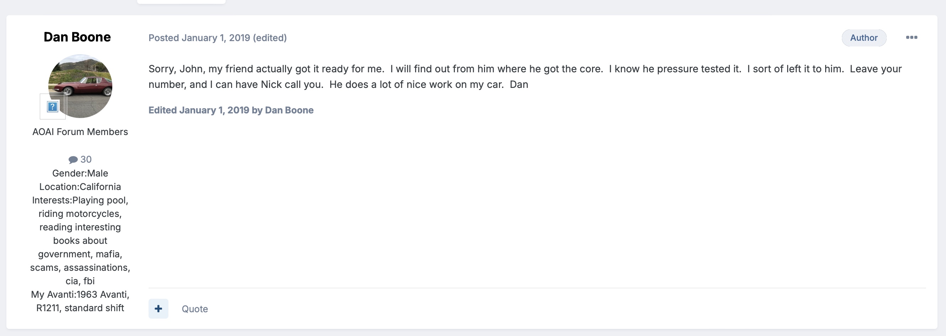Select the Author badge on the post
This screenshot has width=946, height=336.
pyautogui.click(x=863, y=38)
